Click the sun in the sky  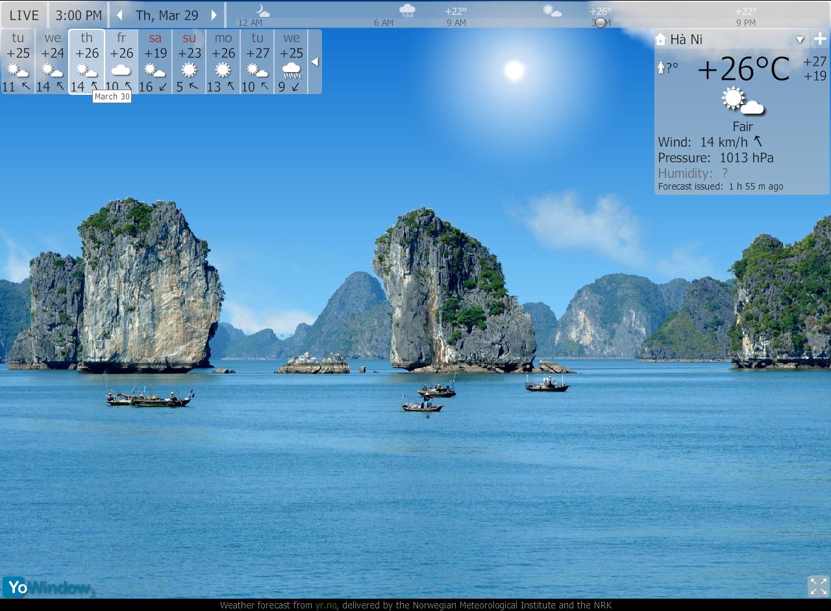coord(514,70)
